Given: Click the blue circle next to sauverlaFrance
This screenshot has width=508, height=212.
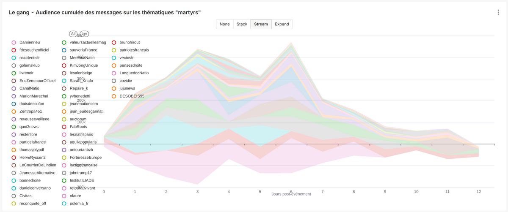Looking at the screenshot, I should click(x=64, y=50).
